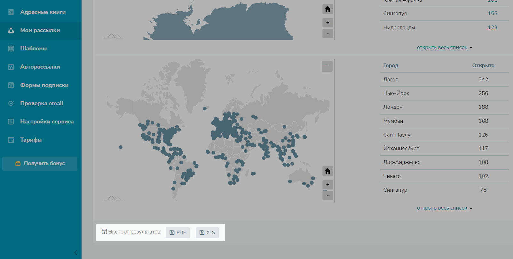Open Формы подписки section

coord(44,85)
